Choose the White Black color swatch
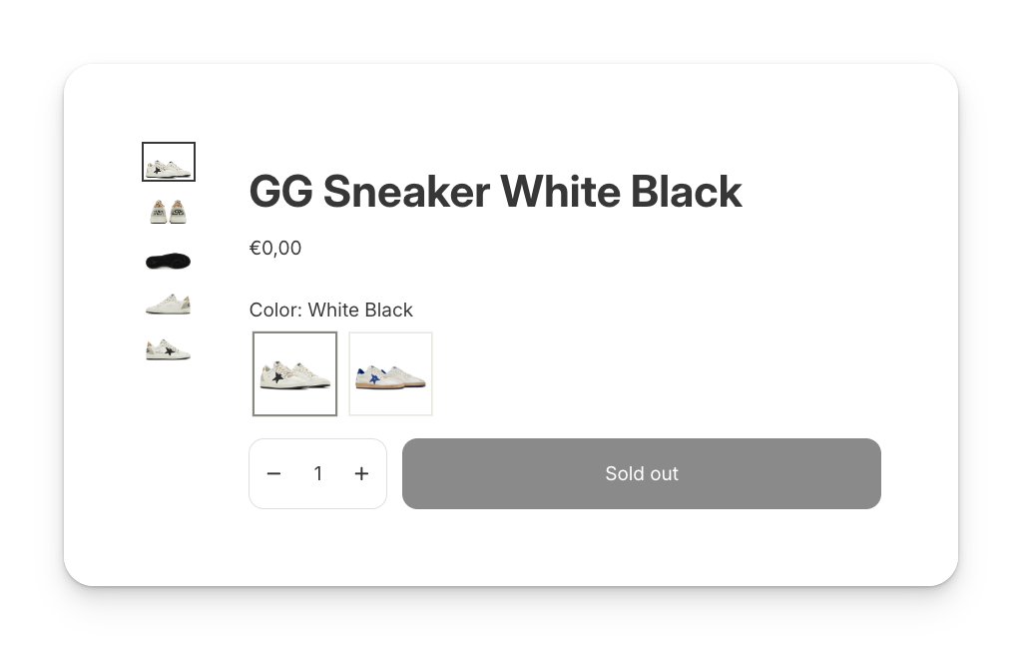 tap(294, 373)
